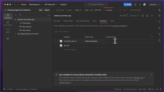
Task: Open variables table column options
Action: click(x=152, y=37)
